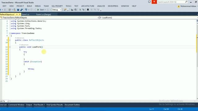Uncomment the selected lines
198x111 pixels.
83,10
